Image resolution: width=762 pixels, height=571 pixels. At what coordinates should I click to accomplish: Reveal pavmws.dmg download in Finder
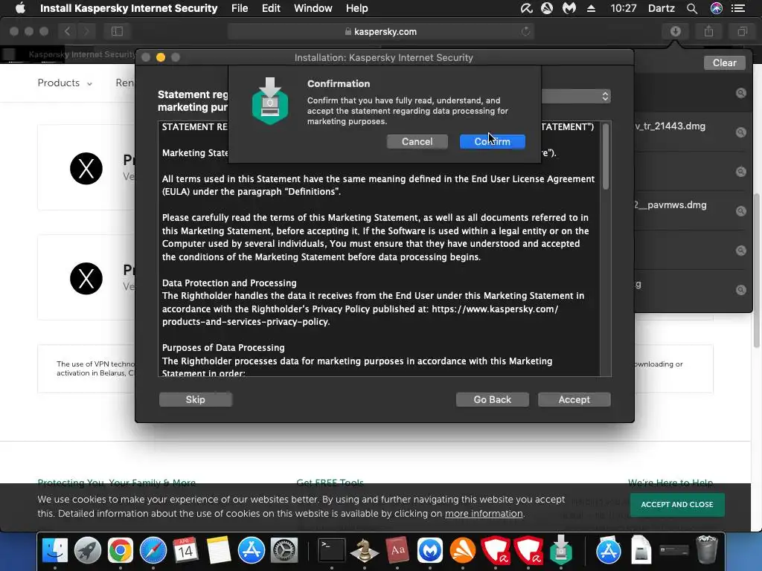pyautogui.click(x=740, y=210)
